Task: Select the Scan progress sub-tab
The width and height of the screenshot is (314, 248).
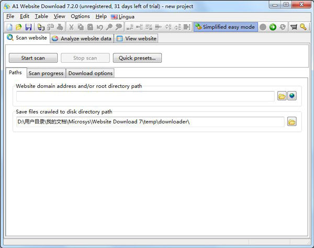Action: [x=46, y=73]
